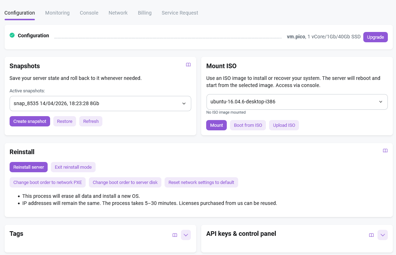The image size is (396, 255).
Task: Click the 'Active snapshots:' label
Action: coord(27,91)
